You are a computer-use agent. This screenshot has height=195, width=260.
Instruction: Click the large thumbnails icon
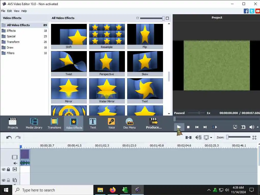[167, 18]
